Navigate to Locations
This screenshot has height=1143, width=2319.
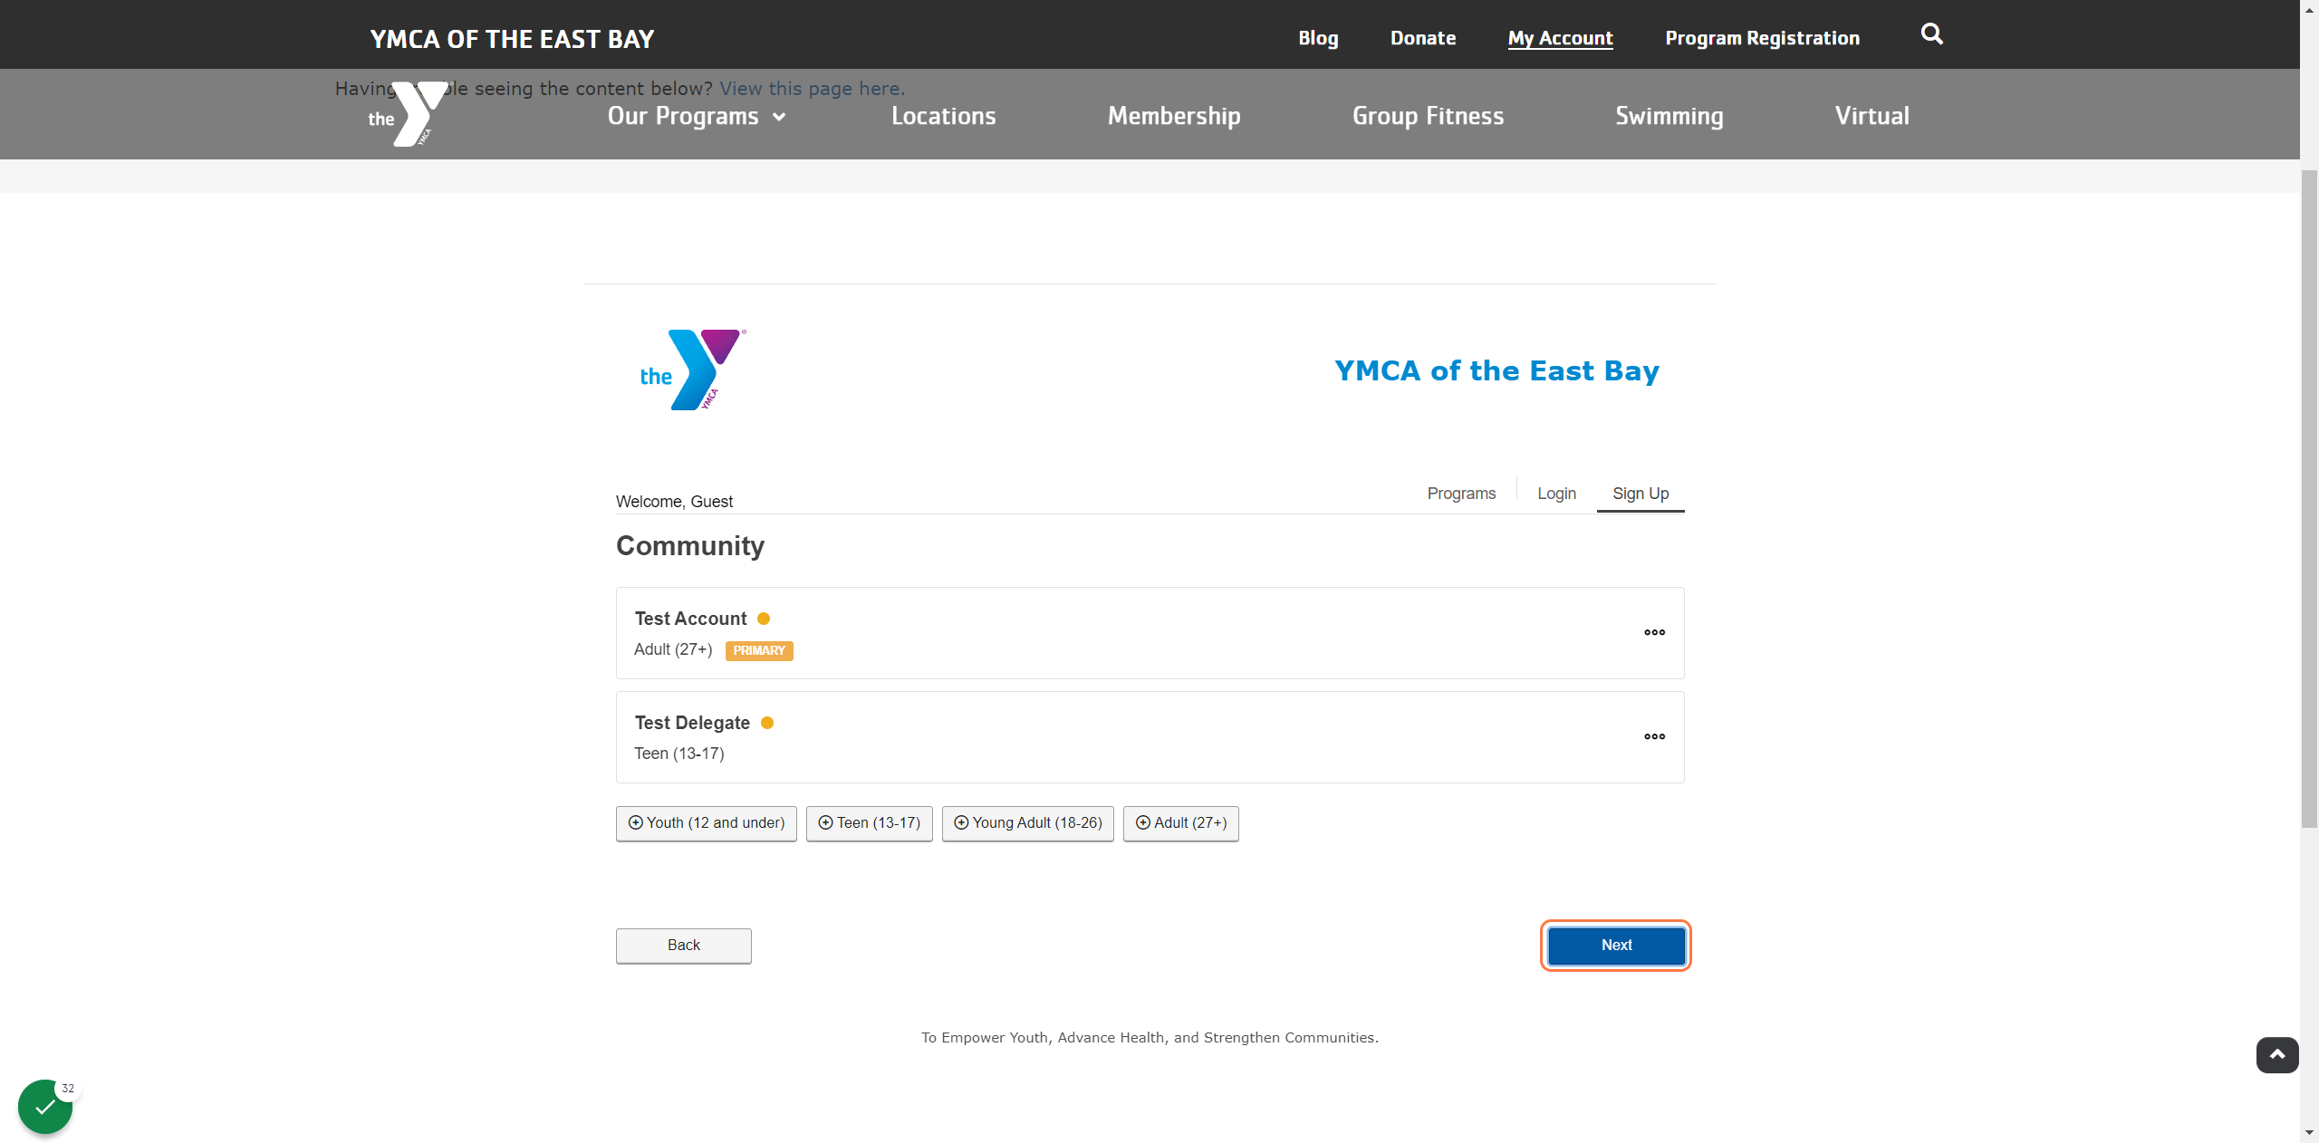tap(943, 116)
